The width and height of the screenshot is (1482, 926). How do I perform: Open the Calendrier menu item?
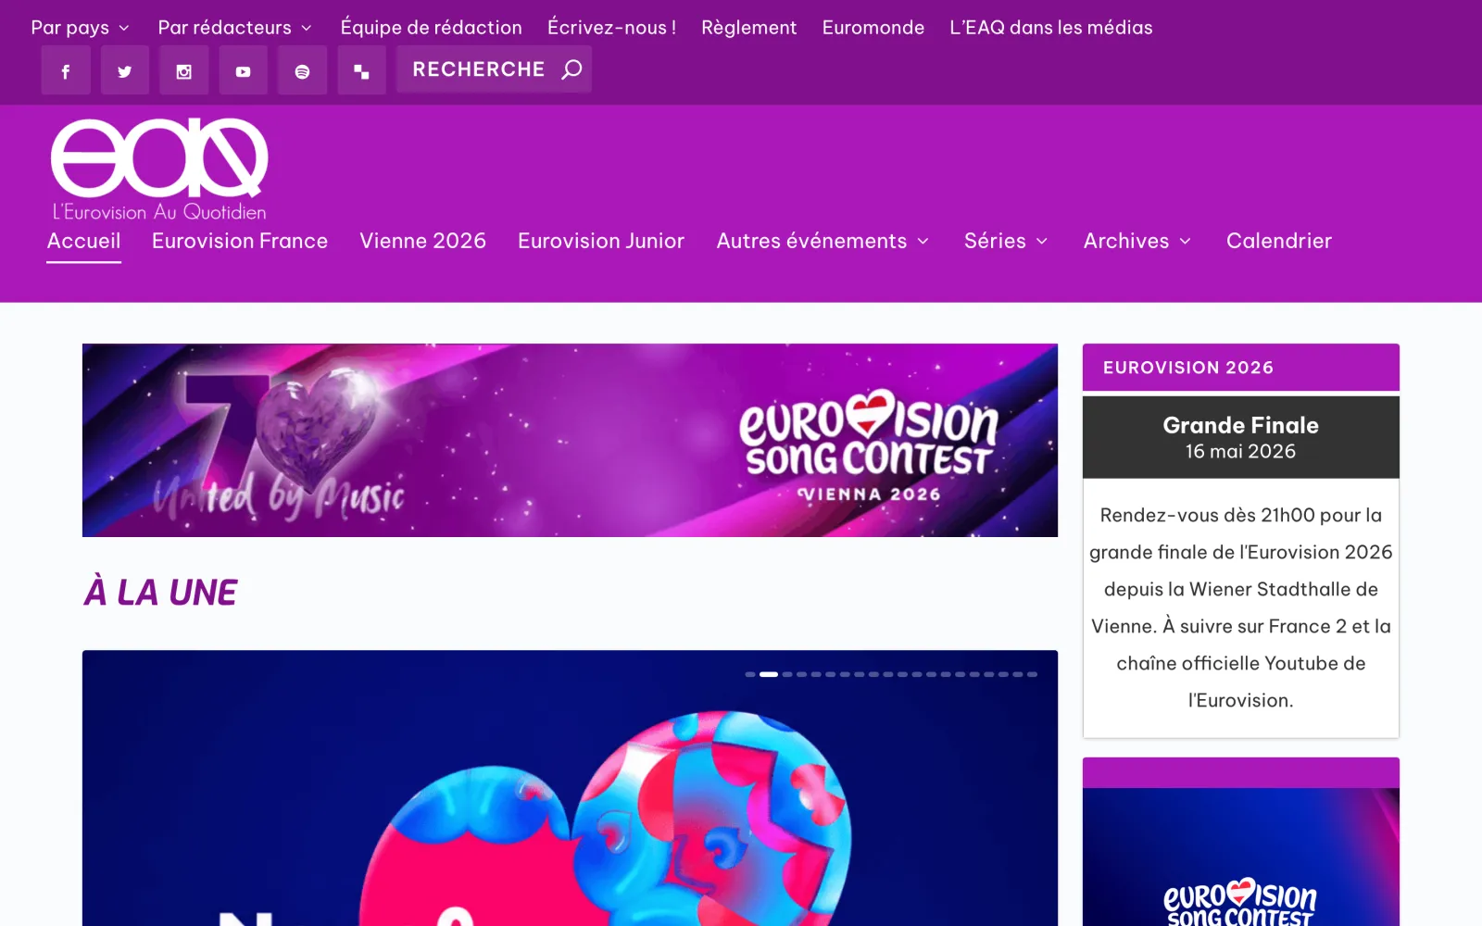pyautogui.click(x=1279, y=241)
